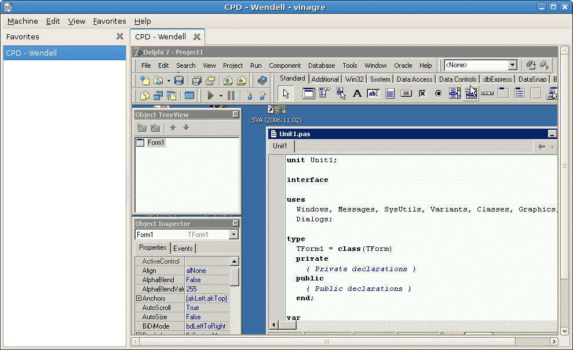Select Form1 in Object TreeView
Screen dimensions: 573x350
point(156,143)
